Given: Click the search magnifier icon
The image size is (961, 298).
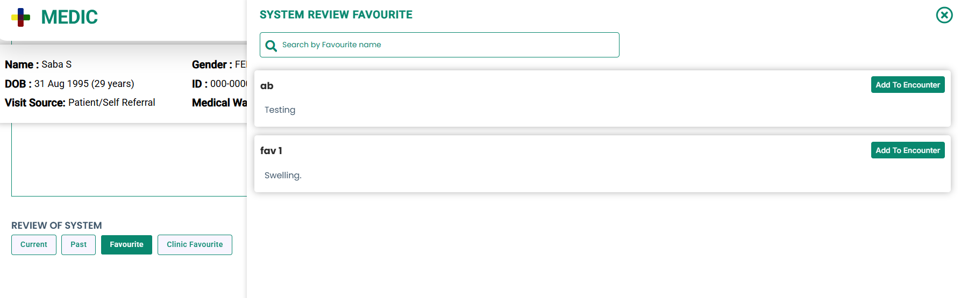Looking at the screenshot, I should click(272, 46).
